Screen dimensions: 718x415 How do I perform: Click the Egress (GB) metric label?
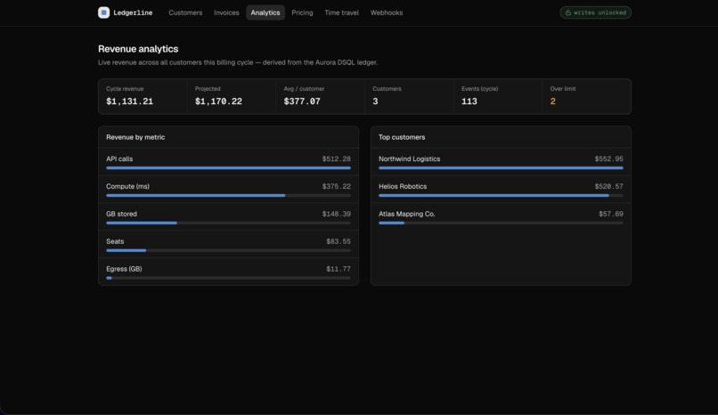tap(124, 269)
